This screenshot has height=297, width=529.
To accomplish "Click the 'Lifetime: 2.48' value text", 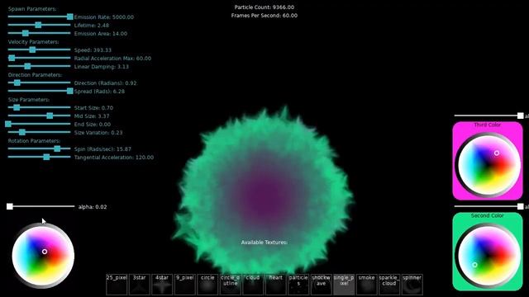I will coord(92,26).
